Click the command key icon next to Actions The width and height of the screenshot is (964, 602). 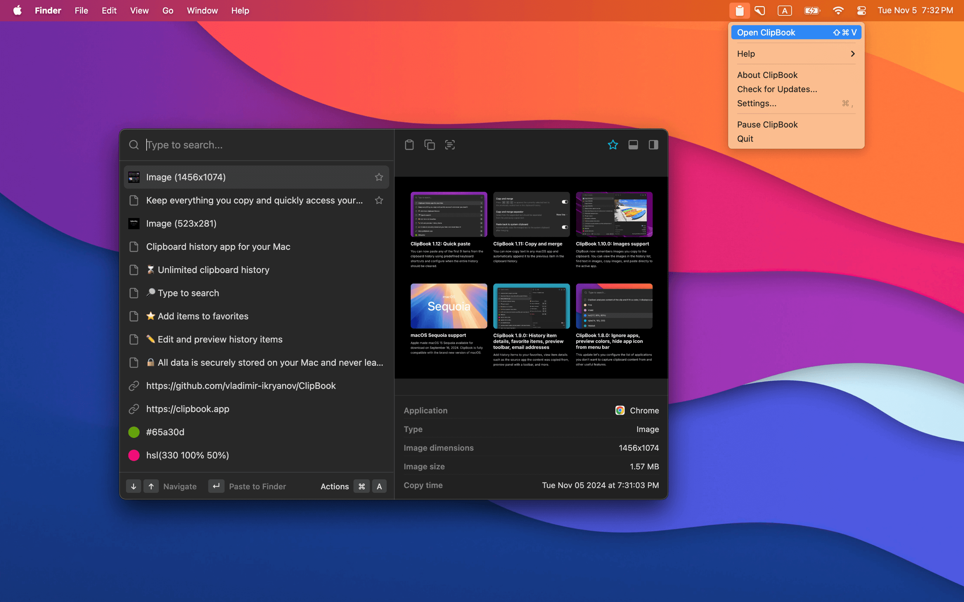[362, 486]
